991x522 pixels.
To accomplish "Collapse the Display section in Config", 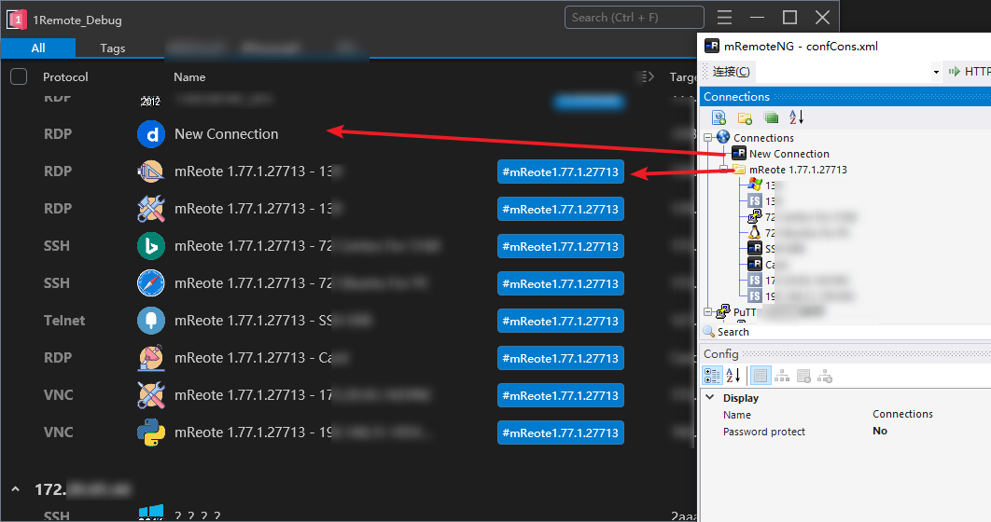I will 710,397.
